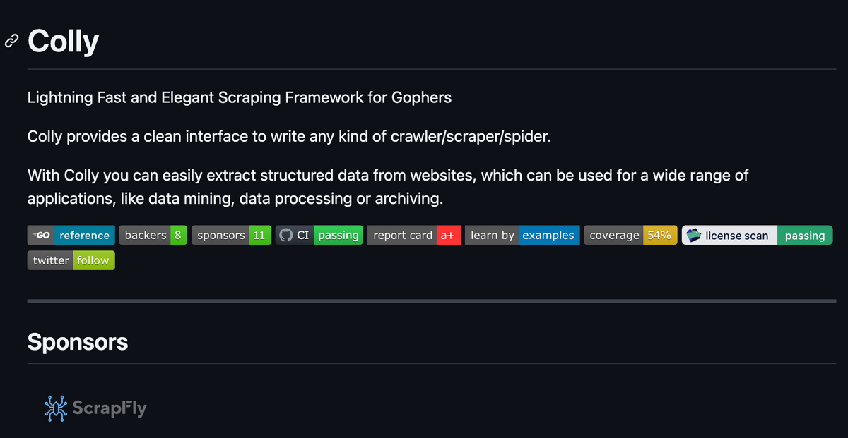
Task: Open the report card a+ badge
Action: click(414, 235)
